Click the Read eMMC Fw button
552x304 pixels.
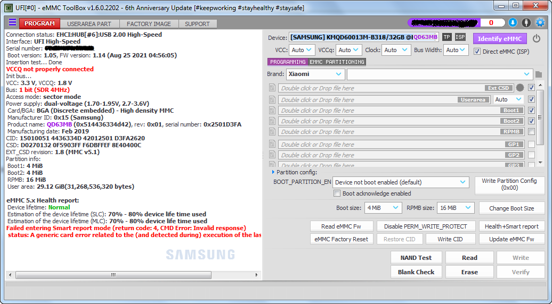(x=342, y=226)
